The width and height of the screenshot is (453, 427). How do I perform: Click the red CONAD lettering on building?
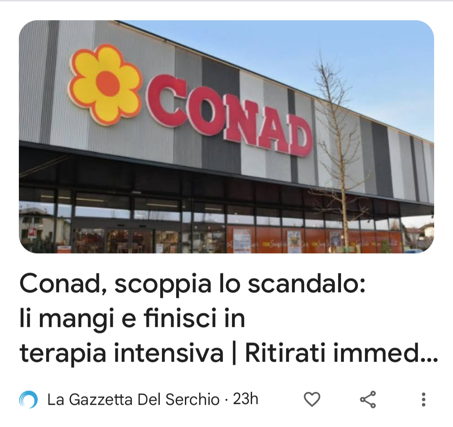point(230,115)
